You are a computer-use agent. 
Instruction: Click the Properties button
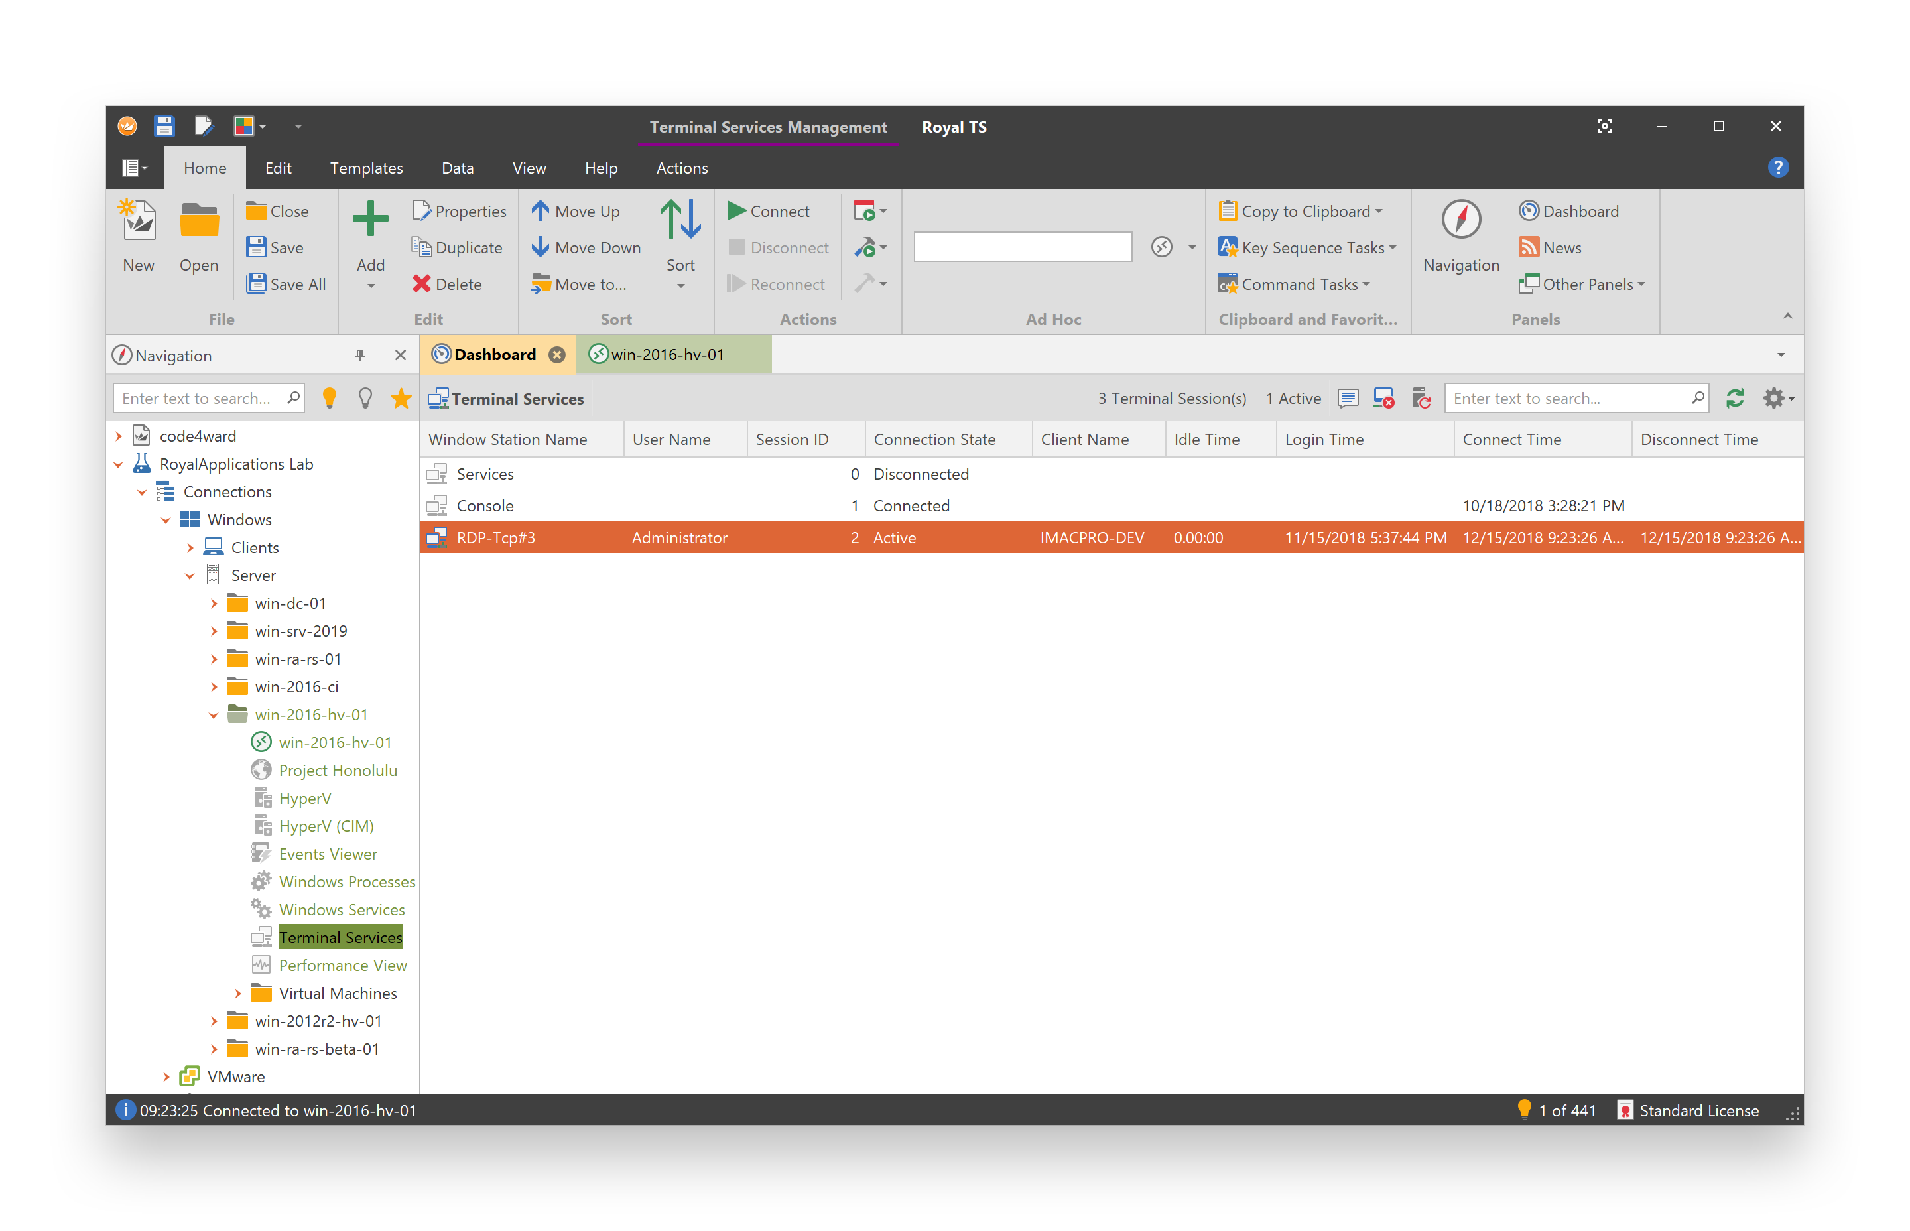point(459,211)
